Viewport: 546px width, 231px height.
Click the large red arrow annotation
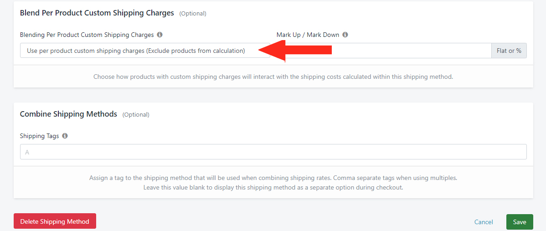[x=295, y=51]
